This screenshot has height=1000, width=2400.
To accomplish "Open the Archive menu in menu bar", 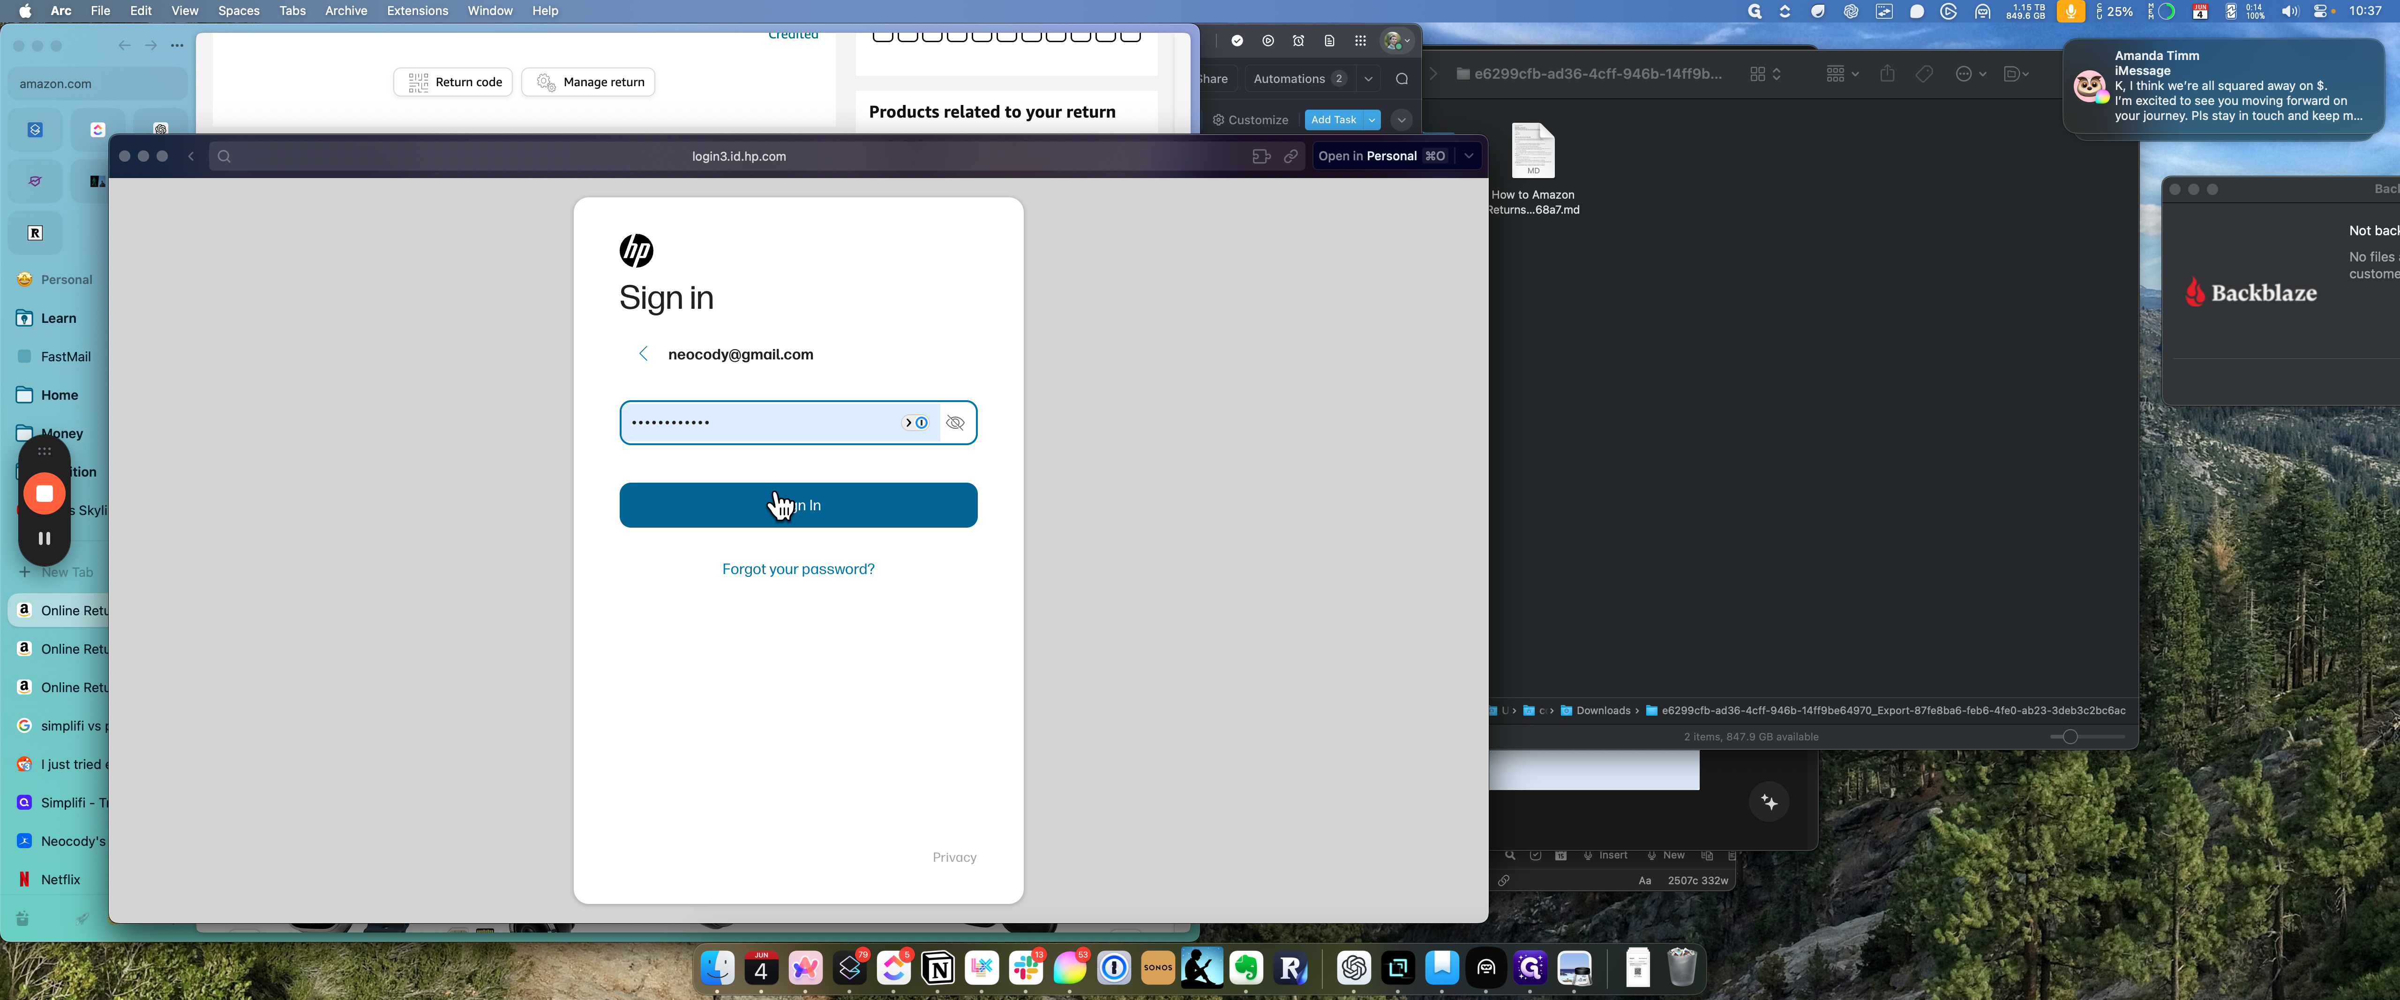I will [345, 10].
